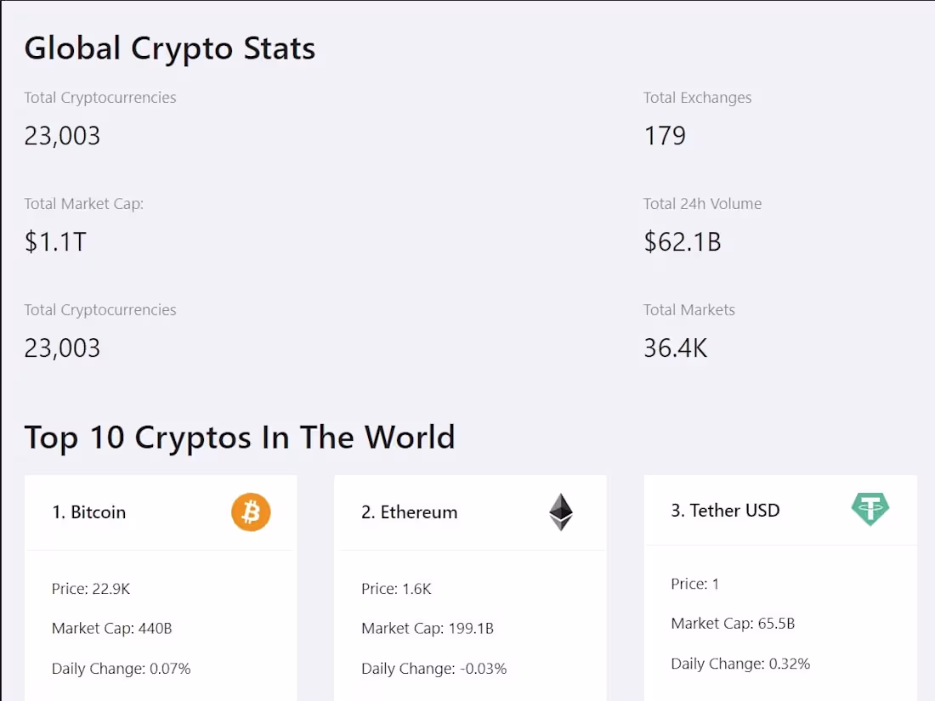
Task: Click the Bitcoin icon inside card 1
Action: [x=251, y=512]
